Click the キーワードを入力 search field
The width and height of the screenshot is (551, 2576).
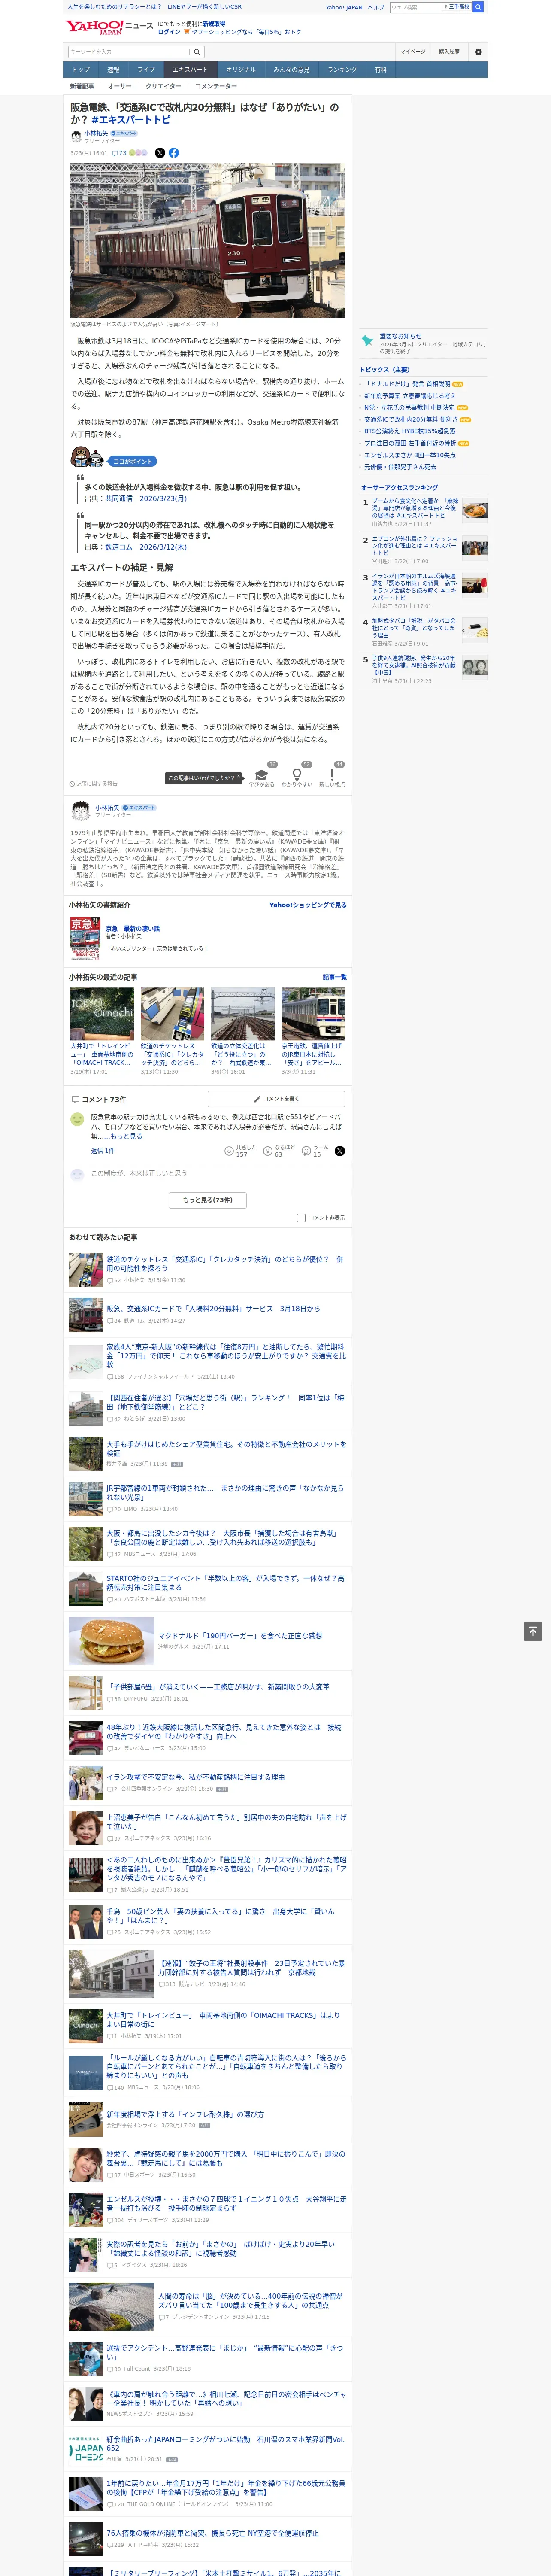(x=129, y=52)
